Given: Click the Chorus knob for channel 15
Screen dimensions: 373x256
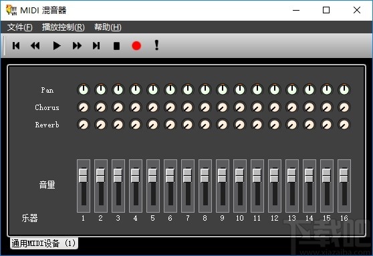Looking at the screenshot, I should pyautogui.click(x=327, y=107).
